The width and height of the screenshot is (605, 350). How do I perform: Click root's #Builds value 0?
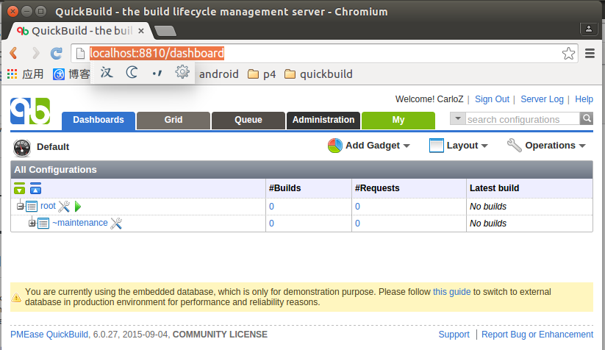coord(272,207)
